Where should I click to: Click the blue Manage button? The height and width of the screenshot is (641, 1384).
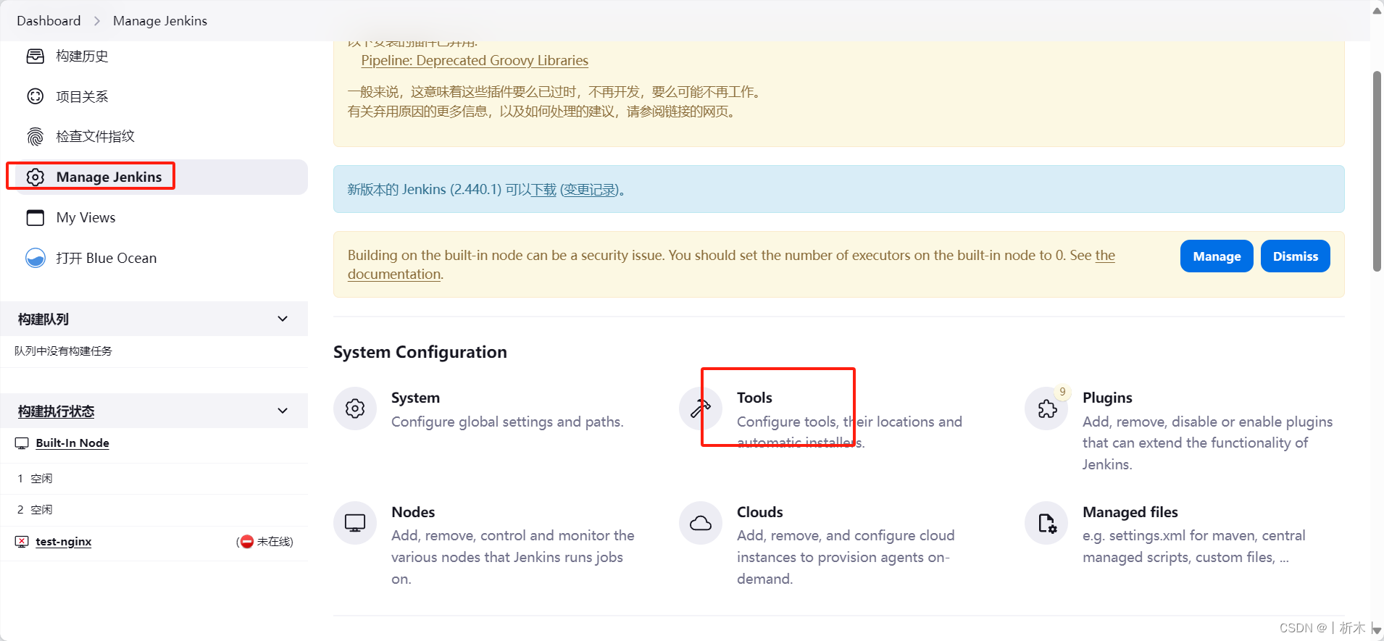click(x=1217, y=256)
